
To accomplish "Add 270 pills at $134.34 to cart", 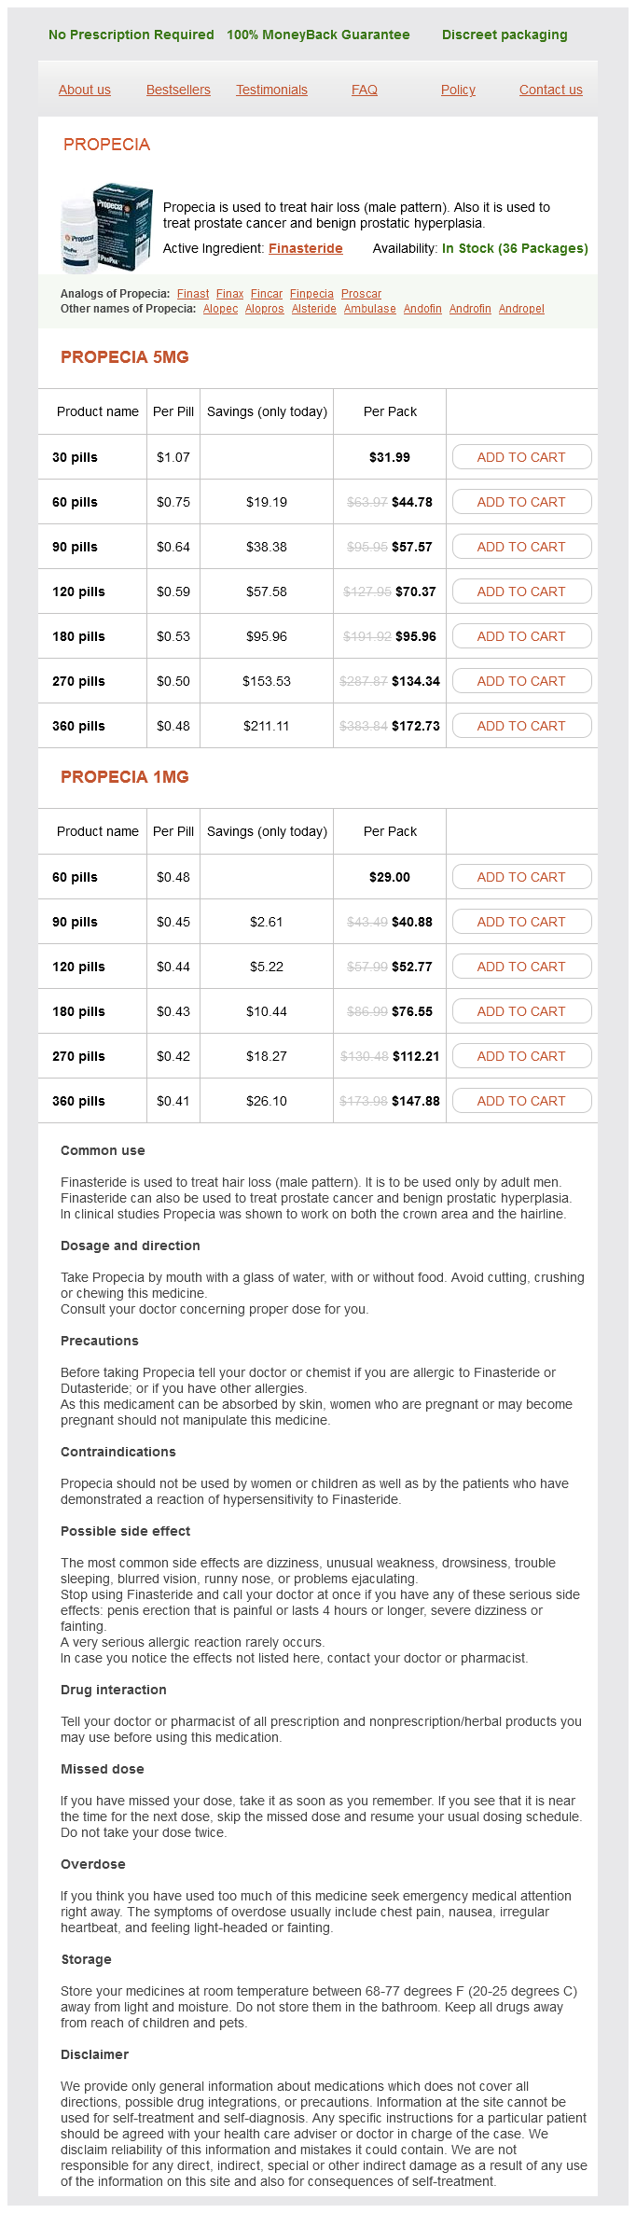I will 521,681.
